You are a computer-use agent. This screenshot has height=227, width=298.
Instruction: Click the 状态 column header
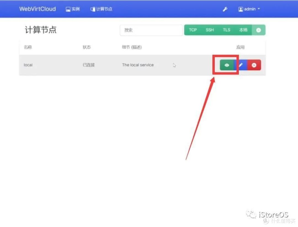[x=87, y=47]
